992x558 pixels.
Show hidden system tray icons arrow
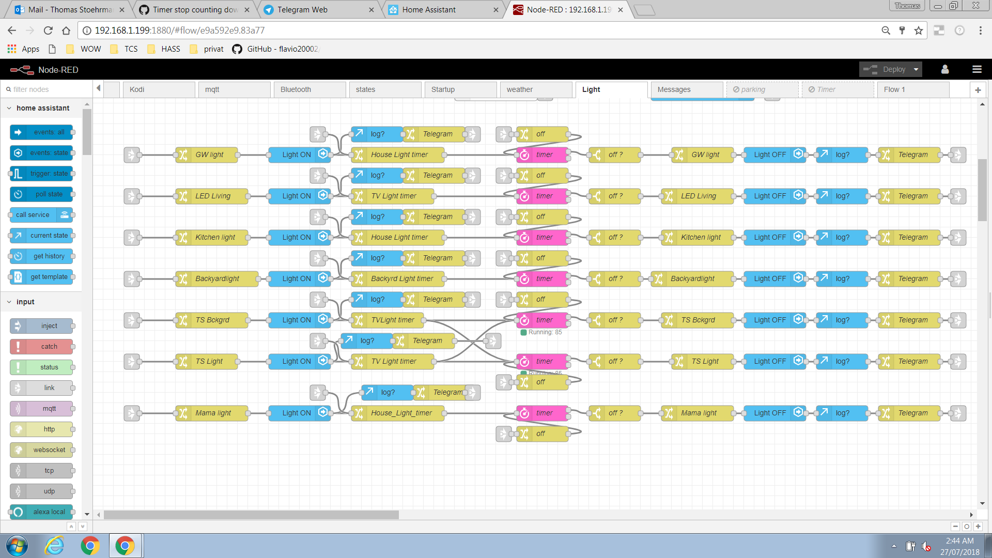click(894, 546)
